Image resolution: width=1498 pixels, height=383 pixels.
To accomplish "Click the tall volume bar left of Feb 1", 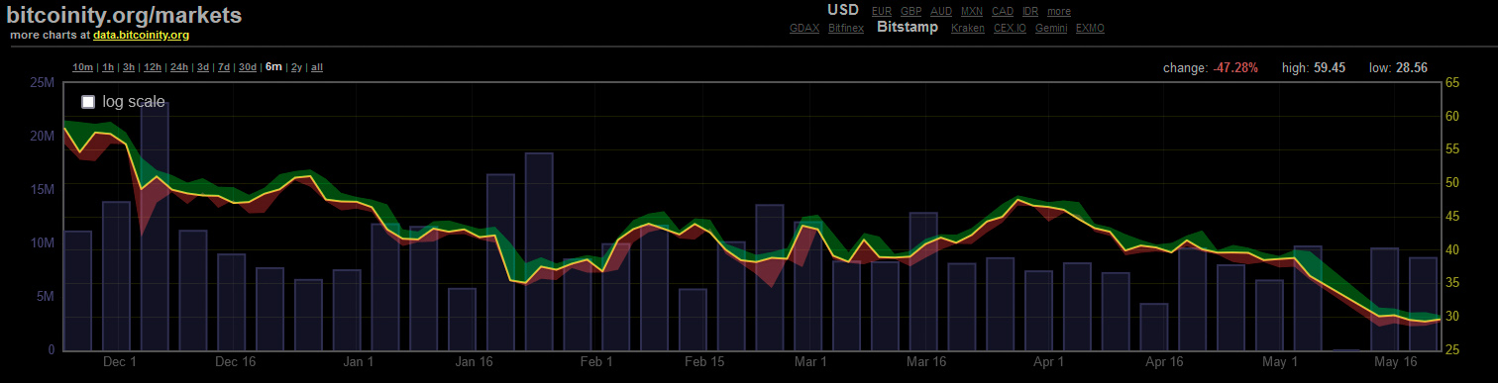I will coord(539,251).
